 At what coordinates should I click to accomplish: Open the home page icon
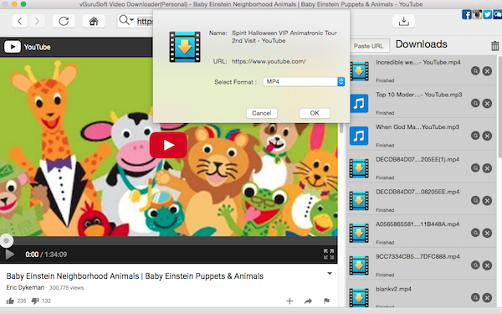(x=94, y=21)
